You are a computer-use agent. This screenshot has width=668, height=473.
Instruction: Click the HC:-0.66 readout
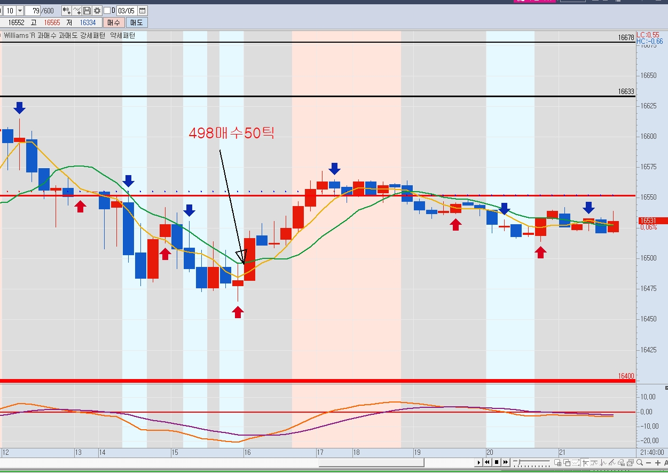coord(649,41)
